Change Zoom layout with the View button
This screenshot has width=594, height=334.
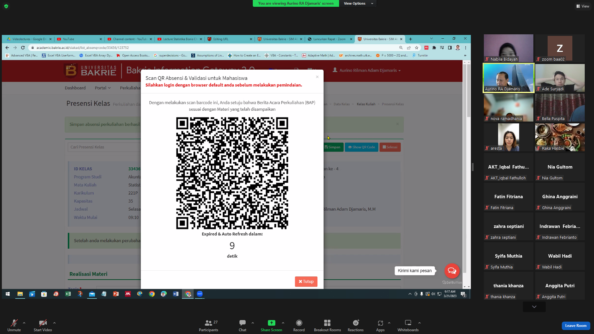[x=583, y=6]
